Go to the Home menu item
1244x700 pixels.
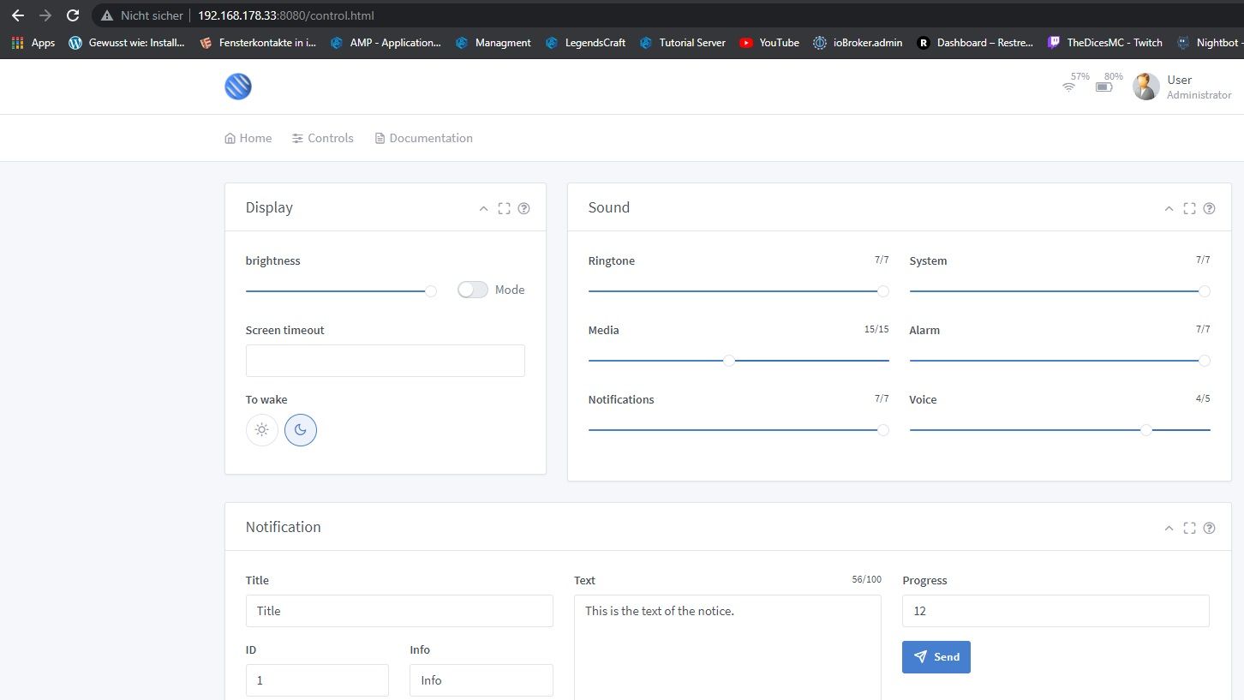[248, 138]
